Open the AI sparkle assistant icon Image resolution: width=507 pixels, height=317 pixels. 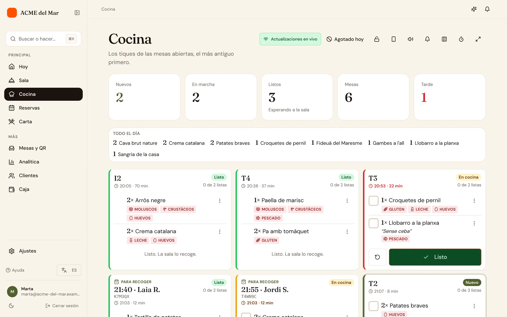[474, 9]
